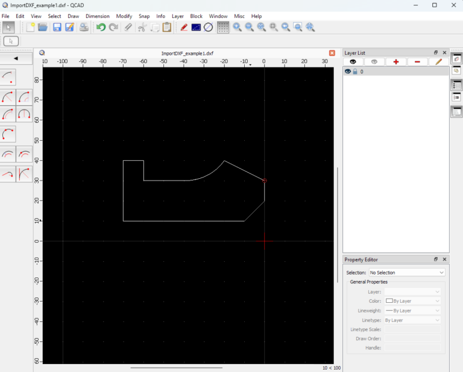This screenshot has width=463, height=372.
Task: Select arc from two points and radius tool
Action: pos(8,98)
